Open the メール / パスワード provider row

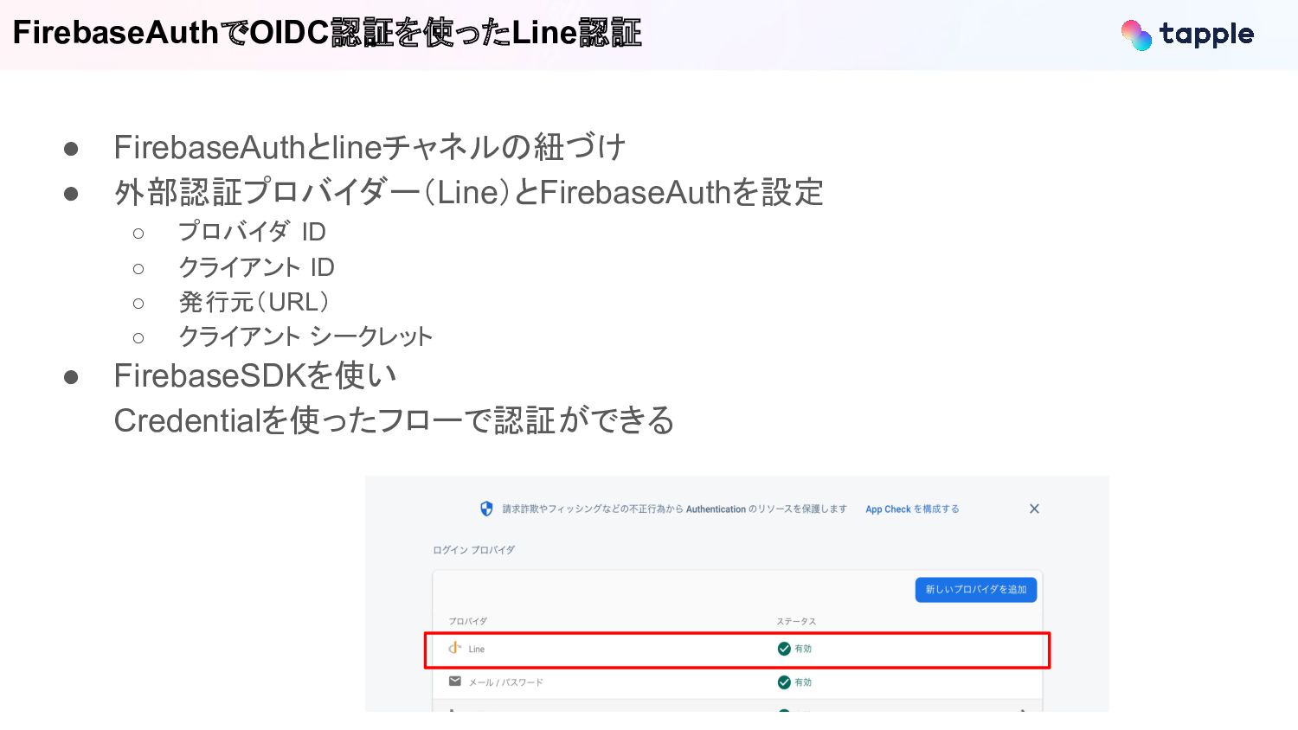click(x=506, y=682)
